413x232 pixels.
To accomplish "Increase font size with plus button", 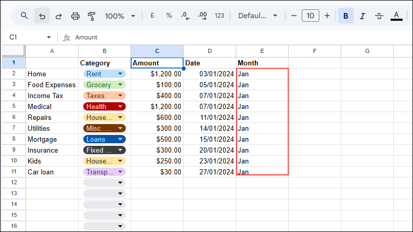I will (327, 16).
